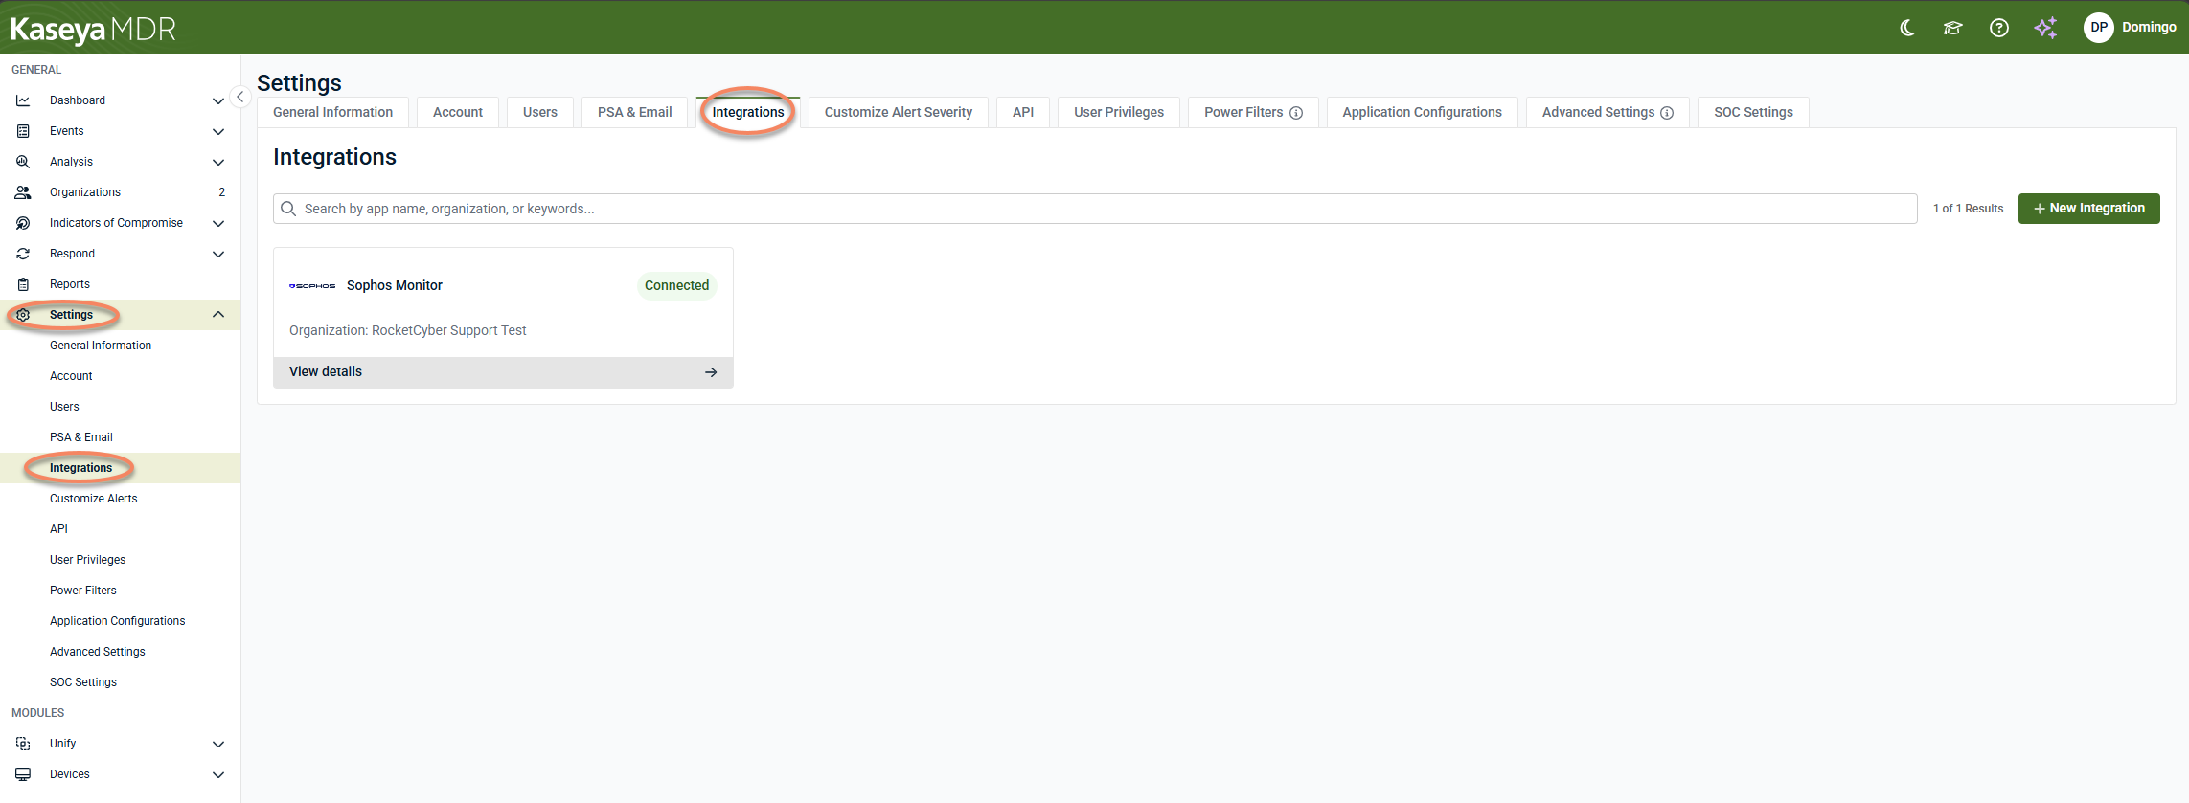Click the Unify module icon
This screenshot has height=803, width=2189.
[x=23, y=744]
